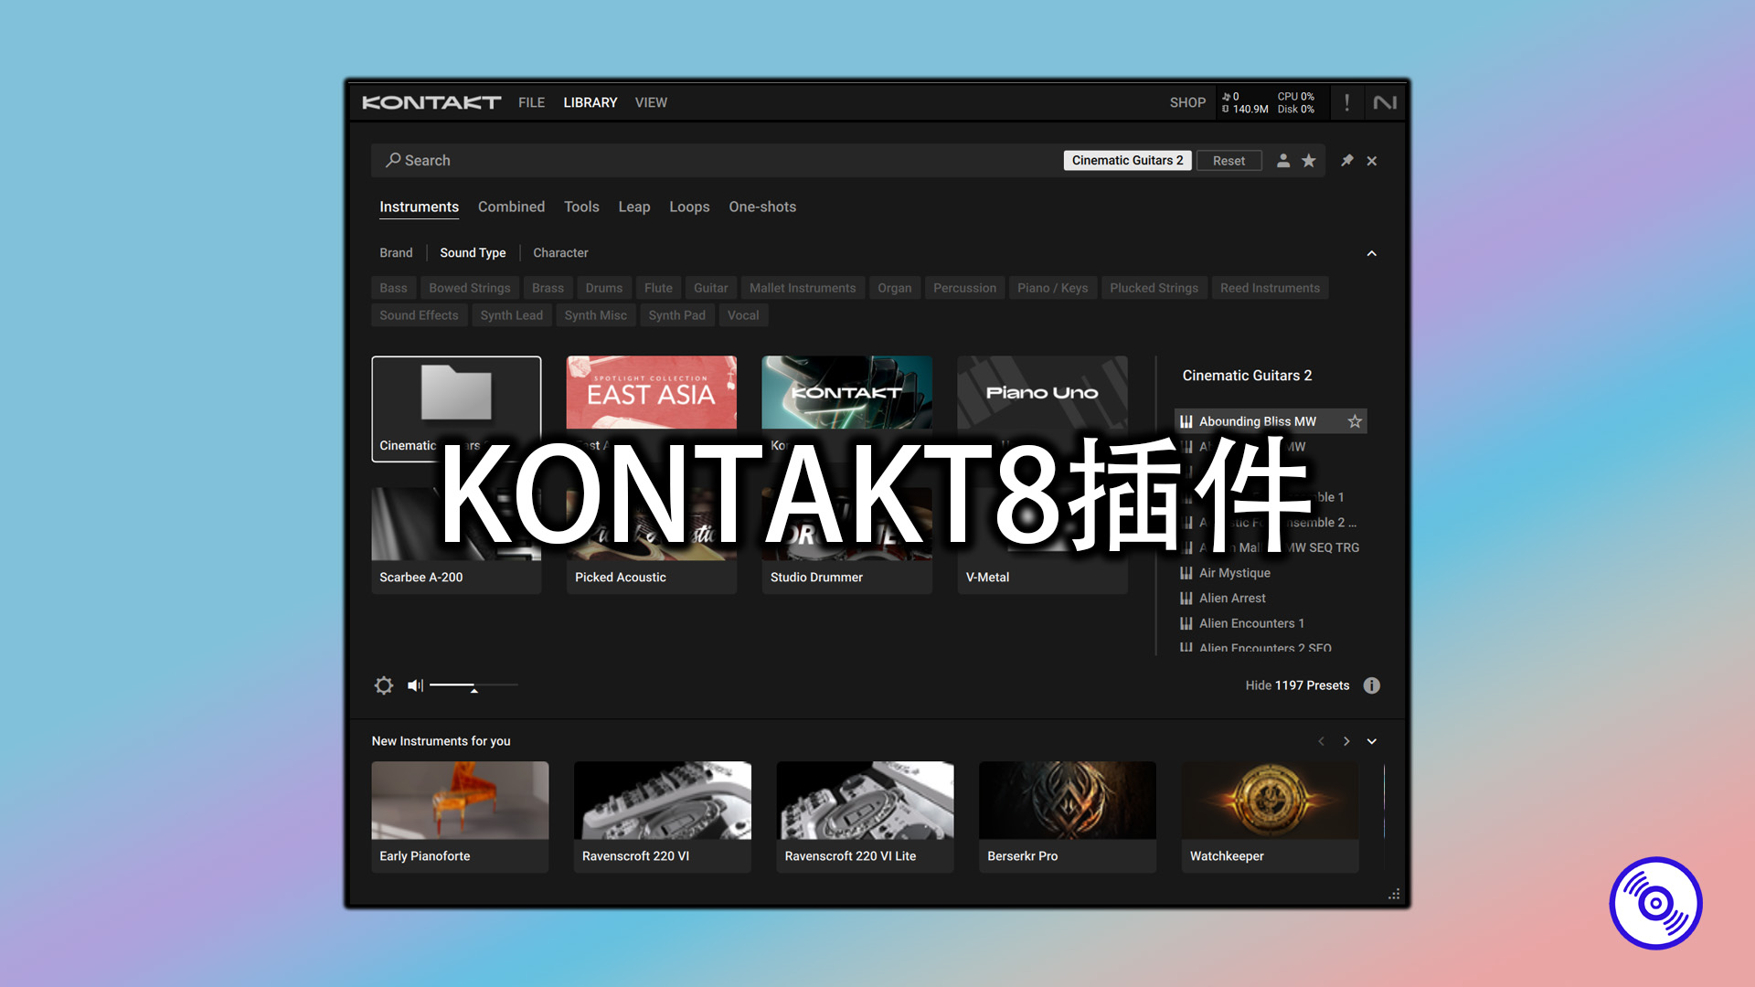Toggle the Bass sound type tag

pyautogui.click(x=394, y=288)
